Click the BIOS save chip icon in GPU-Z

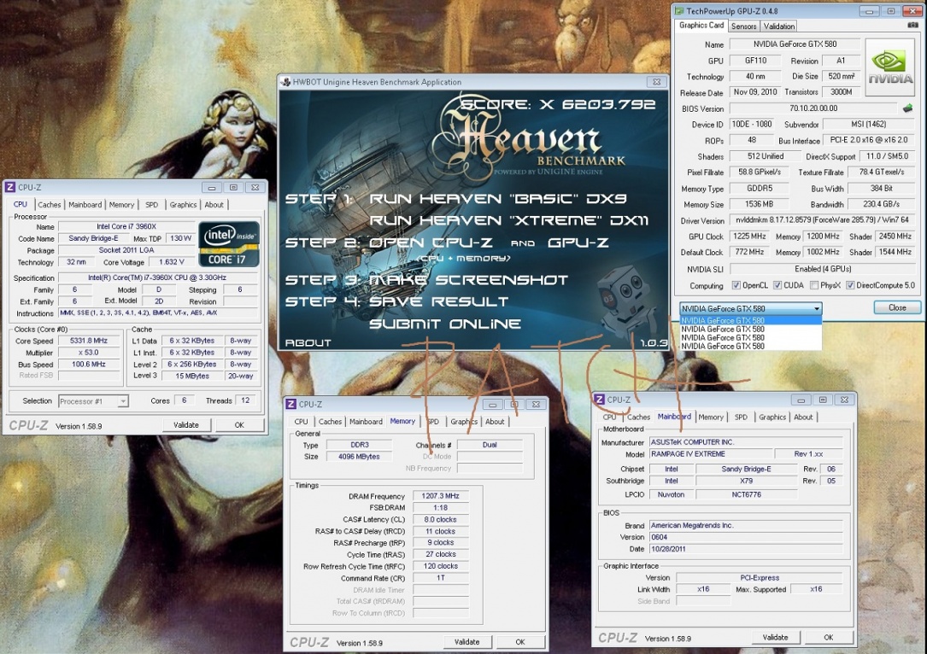(x=907, y=108)
